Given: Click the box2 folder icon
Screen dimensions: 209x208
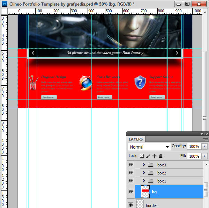Looking at the screenshot, I should pyautogui.click(x=151, y=173).
